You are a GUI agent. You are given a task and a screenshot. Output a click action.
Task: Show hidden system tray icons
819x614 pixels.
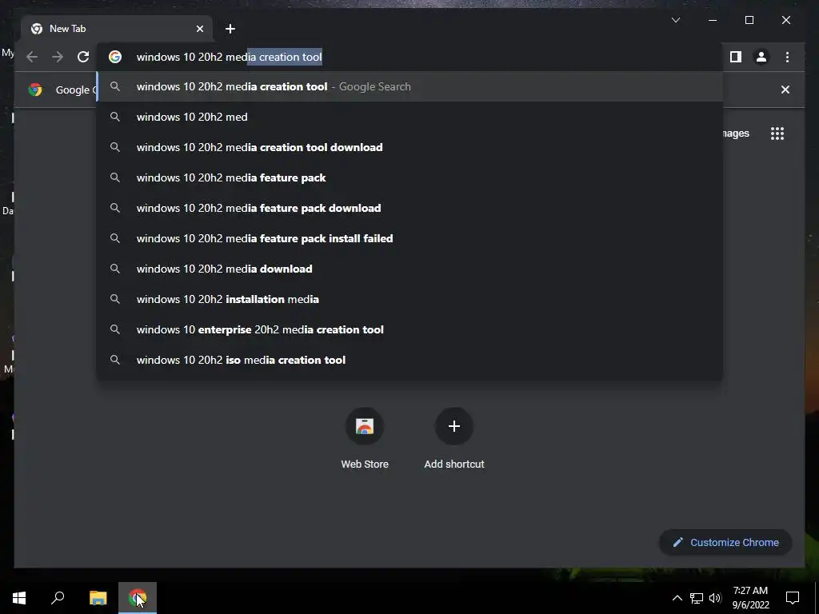coord(677,598)
